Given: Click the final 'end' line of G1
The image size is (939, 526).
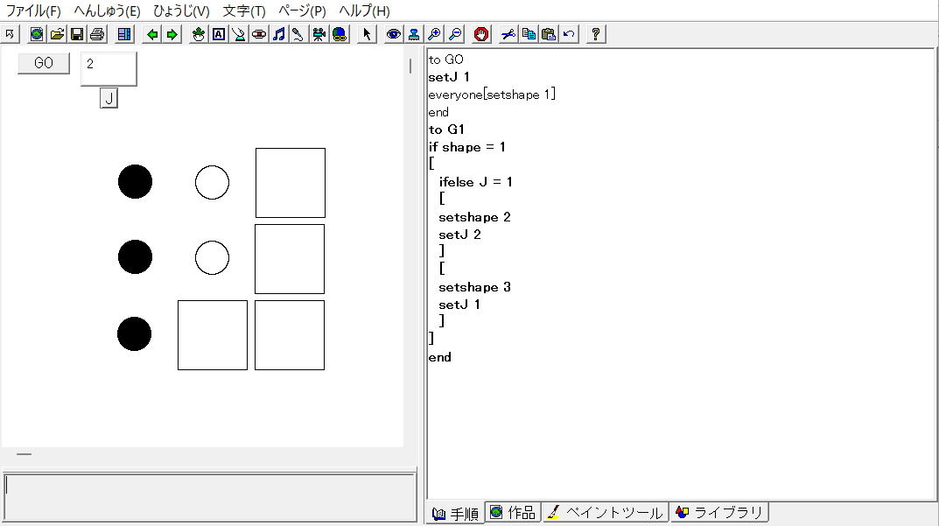Looking at the screenshot, I should click(x=439, y=357).
